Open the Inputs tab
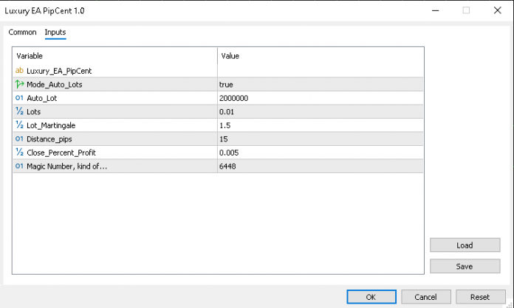 pyautogui.click(x=55, y=32)
